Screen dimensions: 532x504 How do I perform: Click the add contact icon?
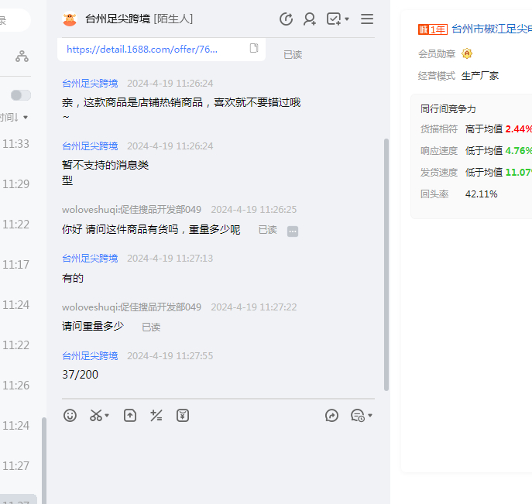coord(310,19)
